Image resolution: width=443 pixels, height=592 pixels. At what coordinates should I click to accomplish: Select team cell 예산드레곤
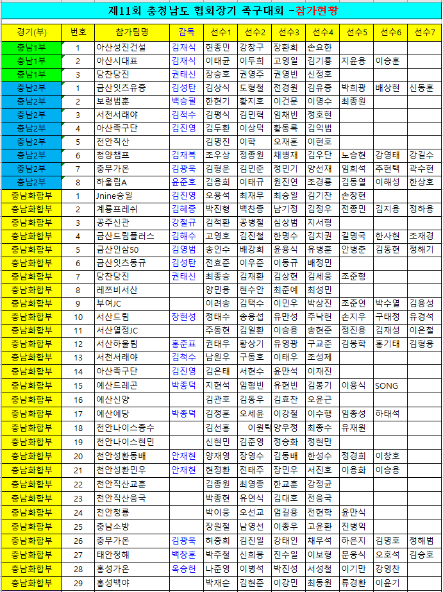pyautogui.click(x=132, y=386)
